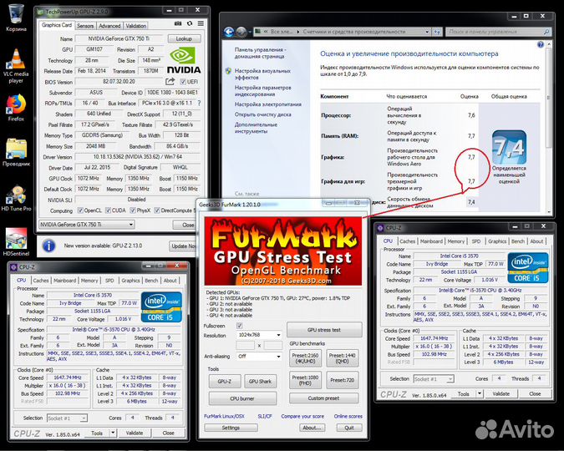Launch CPU burner in FurMark
The width and height of the screenshot is (564, 451).
(x=242, y=398)
